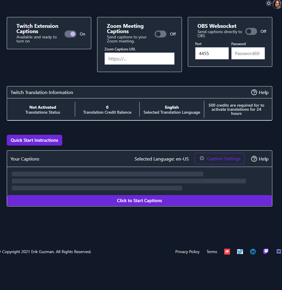Click the Caption Settings gear icon
Screen dimensions: 282x290
click(202, 158)
